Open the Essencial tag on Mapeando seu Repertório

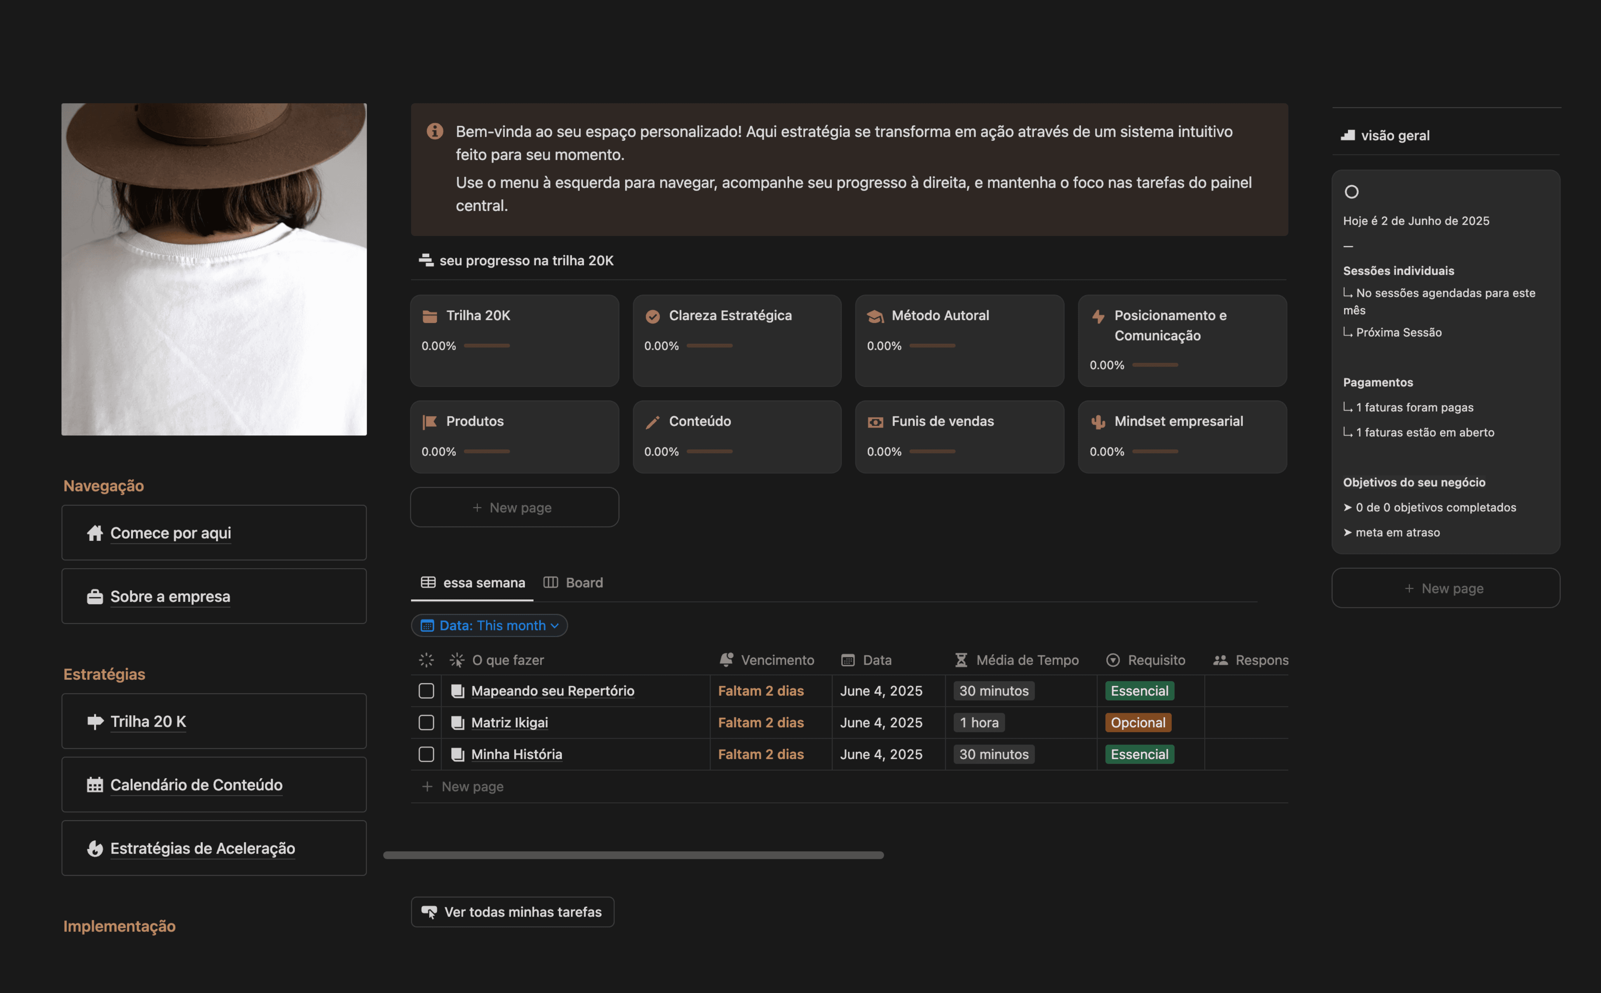(1139, 691)
